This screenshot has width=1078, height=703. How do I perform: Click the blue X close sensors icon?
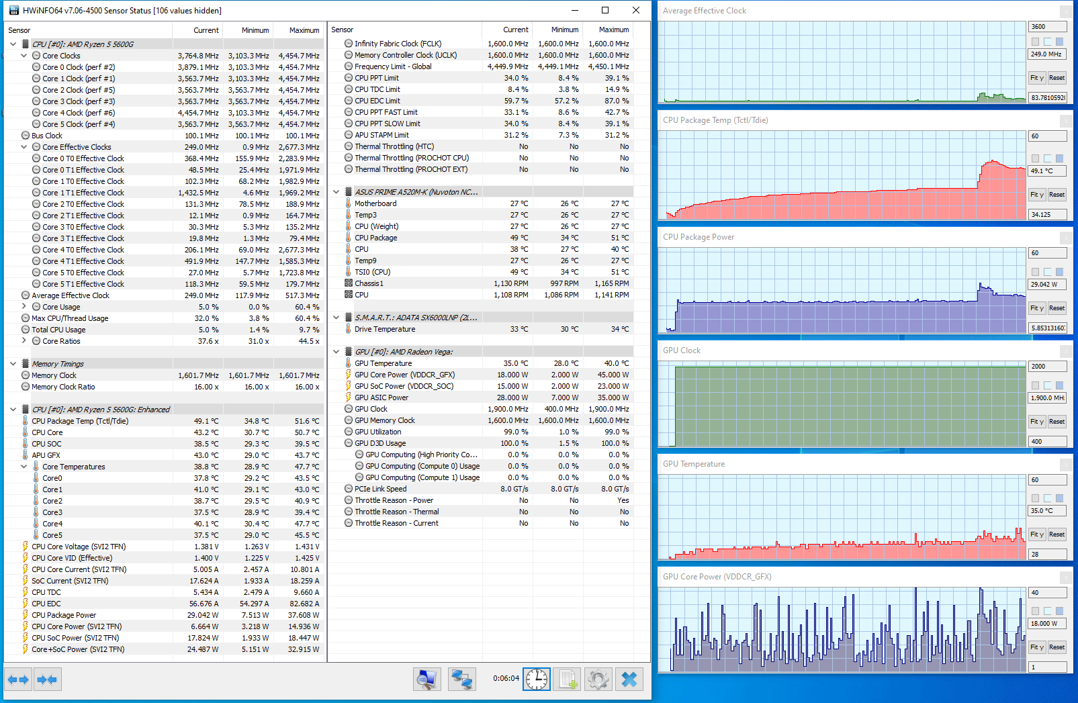[x=629, y=679]
